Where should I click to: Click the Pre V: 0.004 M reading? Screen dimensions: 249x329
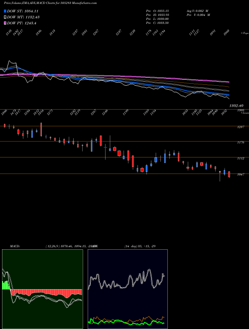click(x=198, y=14)
